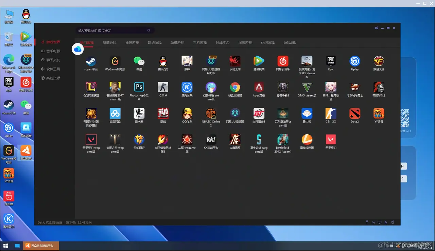
Task: Open 谷歌浏览器 icon
Action: click(x=235, y=87)
